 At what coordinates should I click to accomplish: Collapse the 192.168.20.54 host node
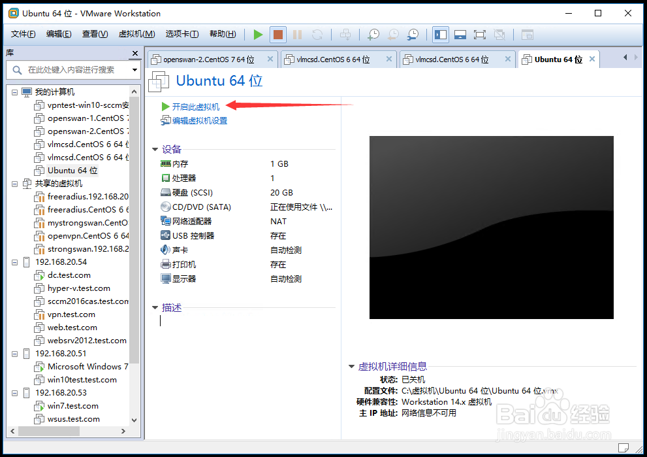pyautogui.click(x=15, y=262)
